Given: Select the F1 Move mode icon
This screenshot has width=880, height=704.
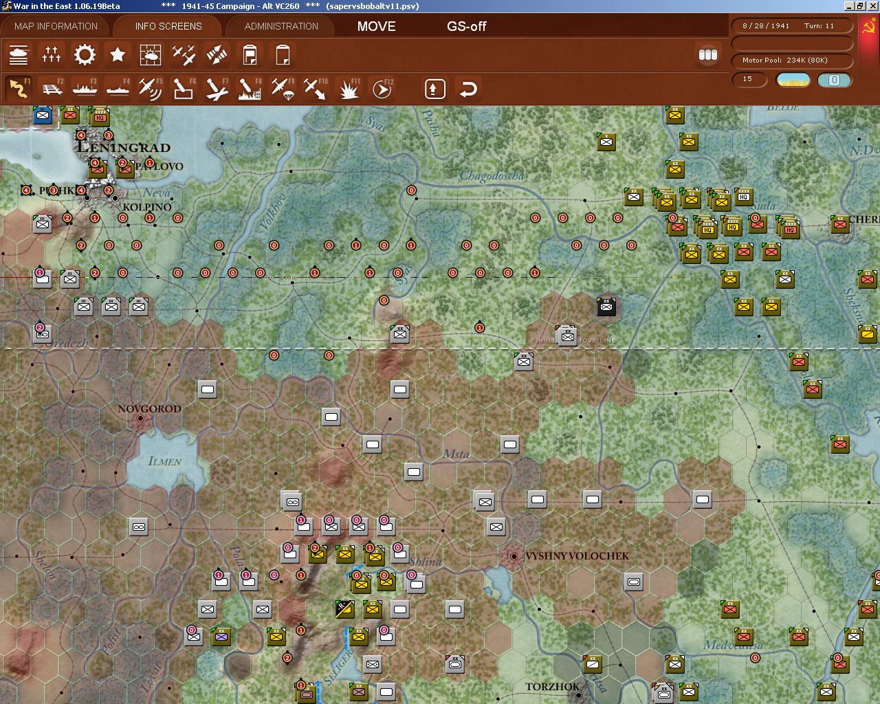Looking at the screenshot, I should [x=19, y=89].
